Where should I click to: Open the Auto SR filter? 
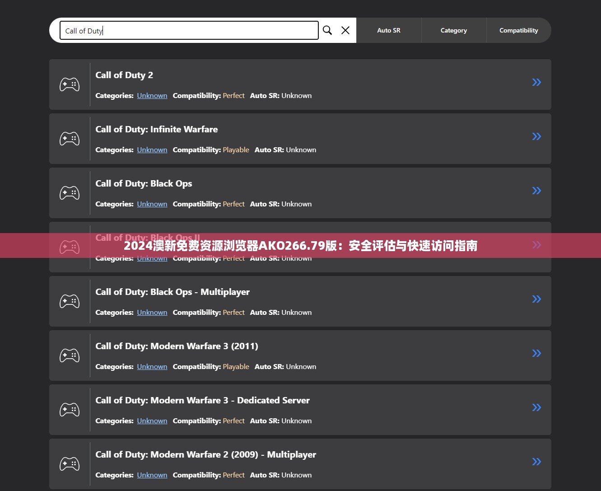(x=389, y=30)
